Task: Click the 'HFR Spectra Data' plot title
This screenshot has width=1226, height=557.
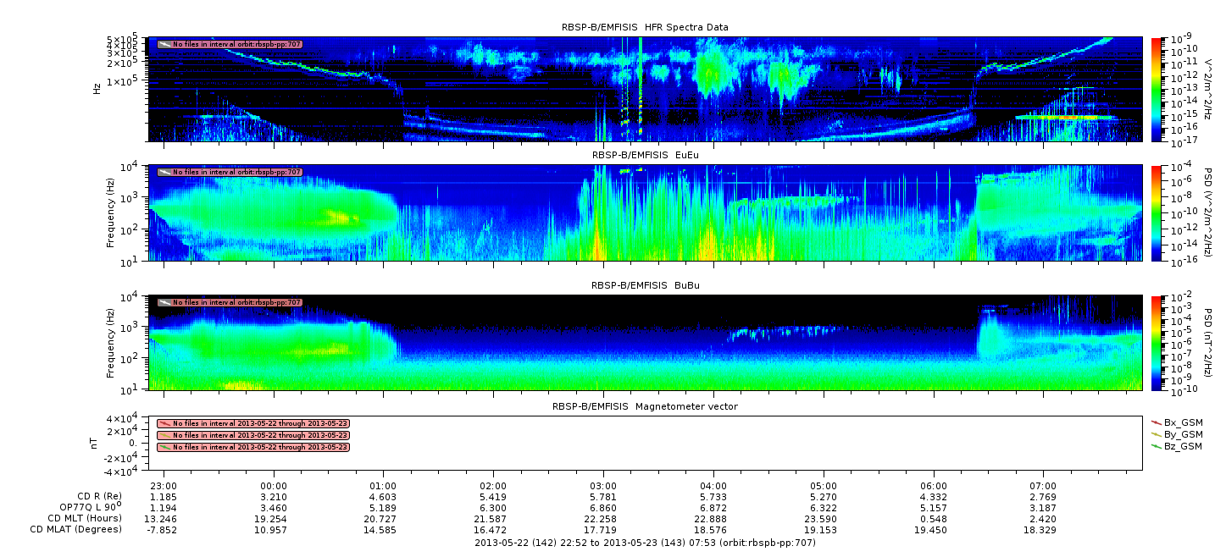Action: [645, 27]
